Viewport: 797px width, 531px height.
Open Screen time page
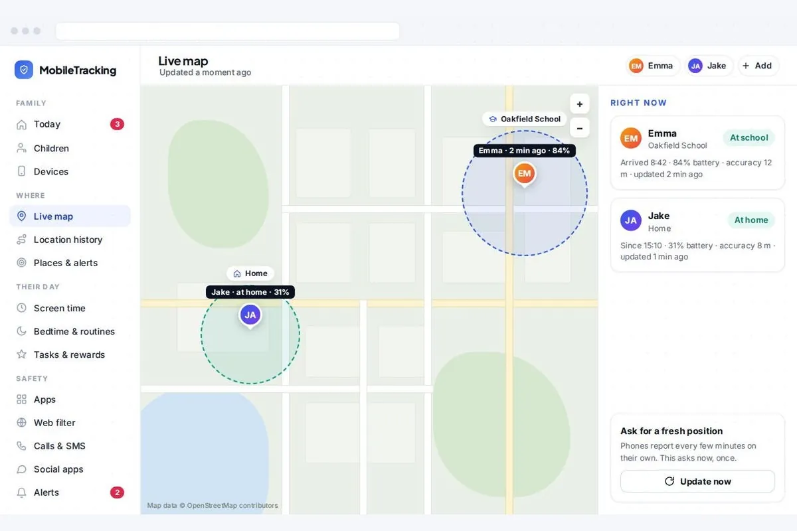point(70,308)
